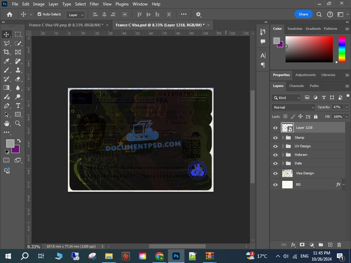Toggle lock all for the layer

pos(316,116)
